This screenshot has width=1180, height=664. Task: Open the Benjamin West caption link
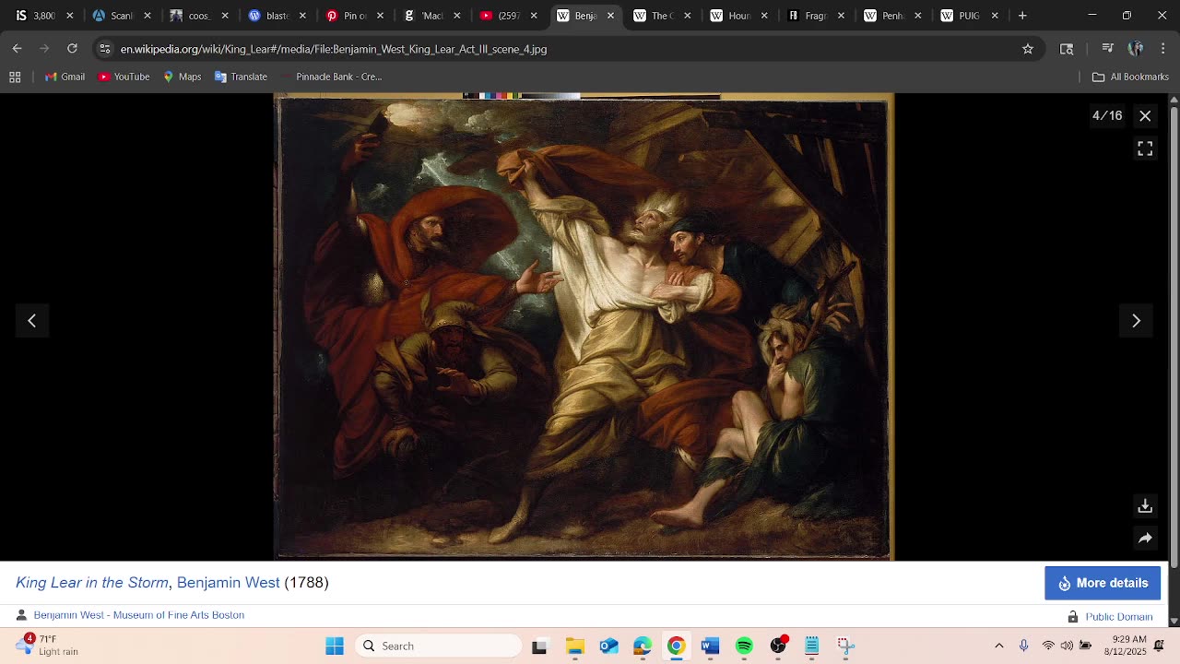click(x=228, y=583)
